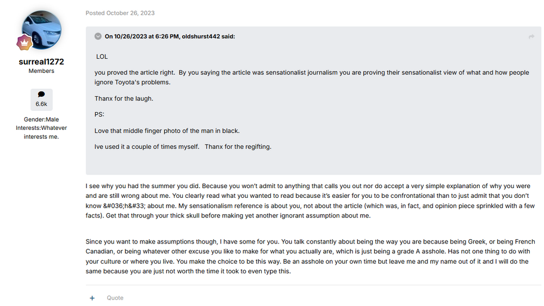Click the paragraph starting 'Since you want'
The height and width of the screenshot is (306, 544).
pyautogui.click(x=310, y=257)
